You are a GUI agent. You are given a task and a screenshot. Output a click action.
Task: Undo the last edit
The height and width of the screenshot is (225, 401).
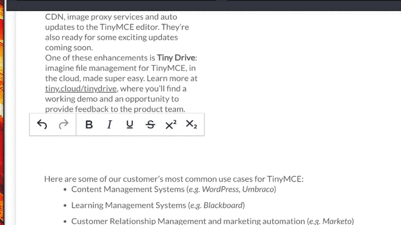[42, 125]
